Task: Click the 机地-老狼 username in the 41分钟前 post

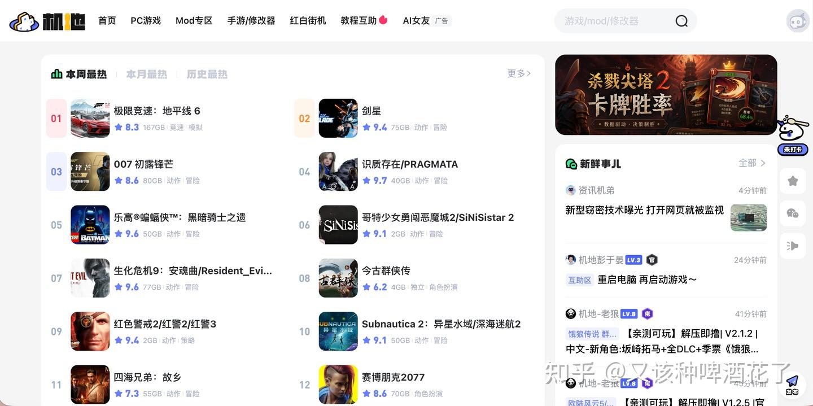Action: 598,313
